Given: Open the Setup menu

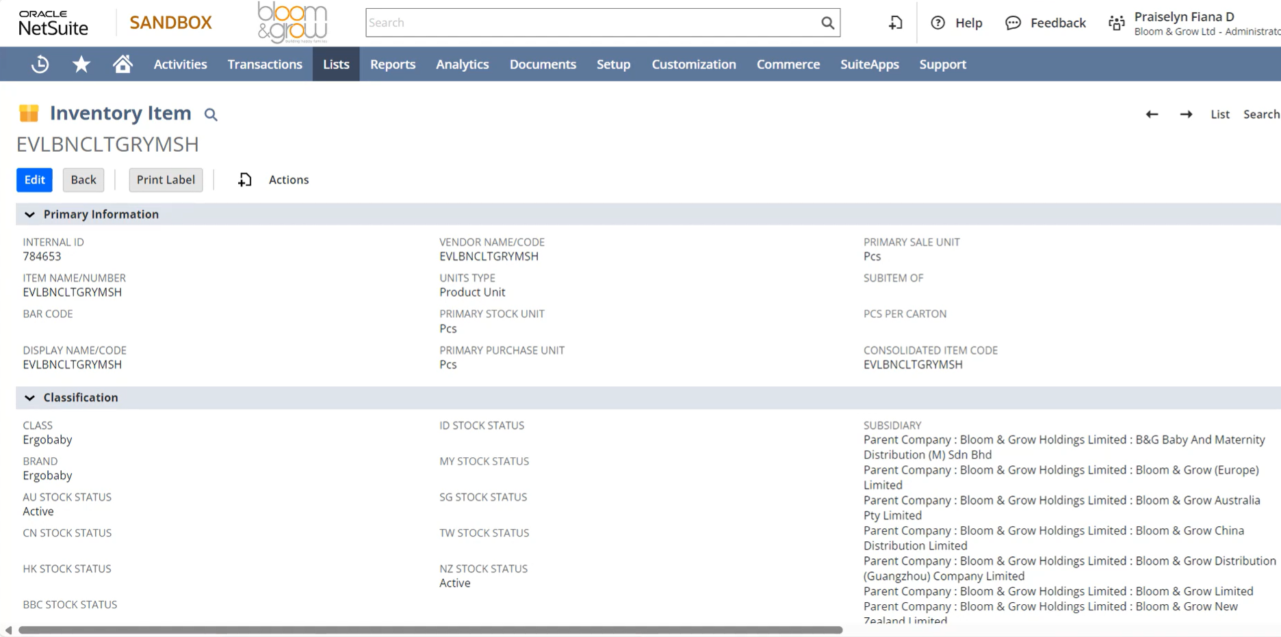Looking at the screenshot, I should (x=613, y=64).
